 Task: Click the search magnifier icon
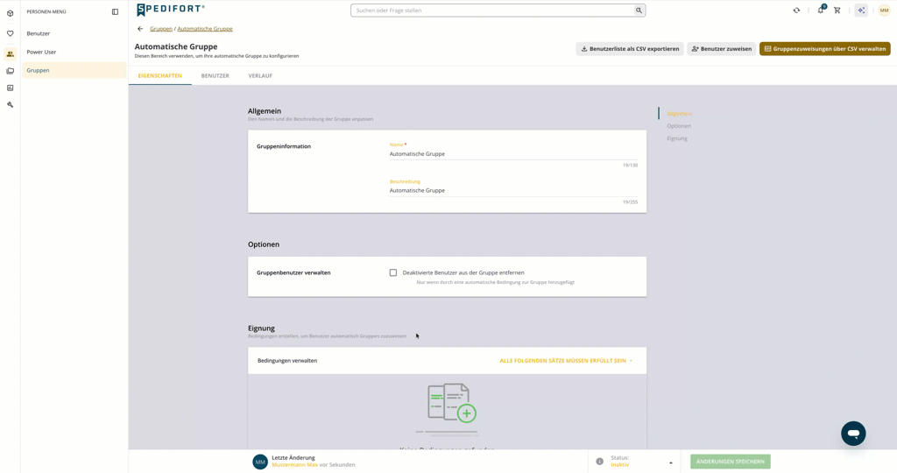click(x=639, y=11)
